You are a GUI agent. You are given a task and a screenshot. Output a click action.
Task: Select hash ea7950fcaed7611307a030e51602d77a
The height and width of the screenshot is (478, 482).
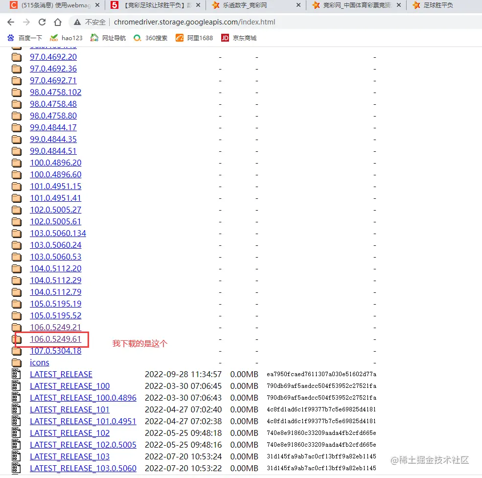click(x=321, y=374)
